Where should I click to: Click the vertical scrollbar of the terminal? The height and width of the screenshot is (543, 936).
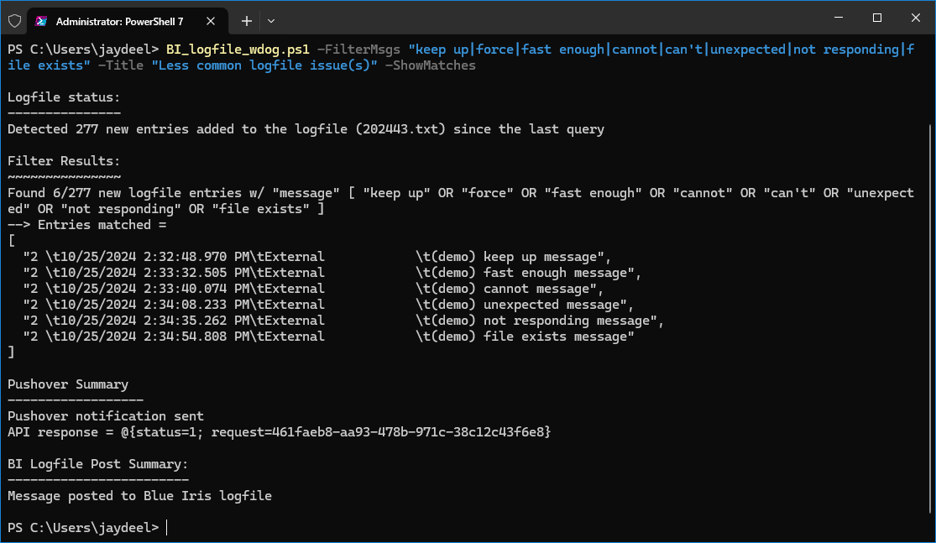click(x=930, y=317)
